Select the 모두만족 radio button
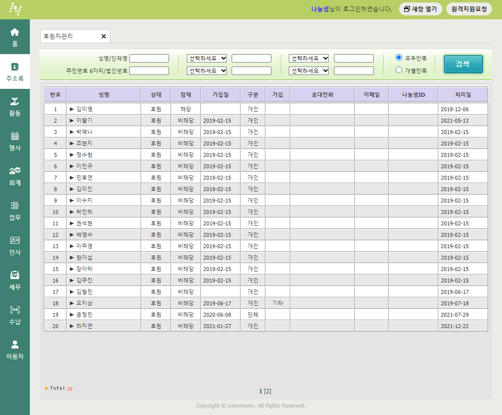This screenshot has height=415, width=502. [399, 58]
